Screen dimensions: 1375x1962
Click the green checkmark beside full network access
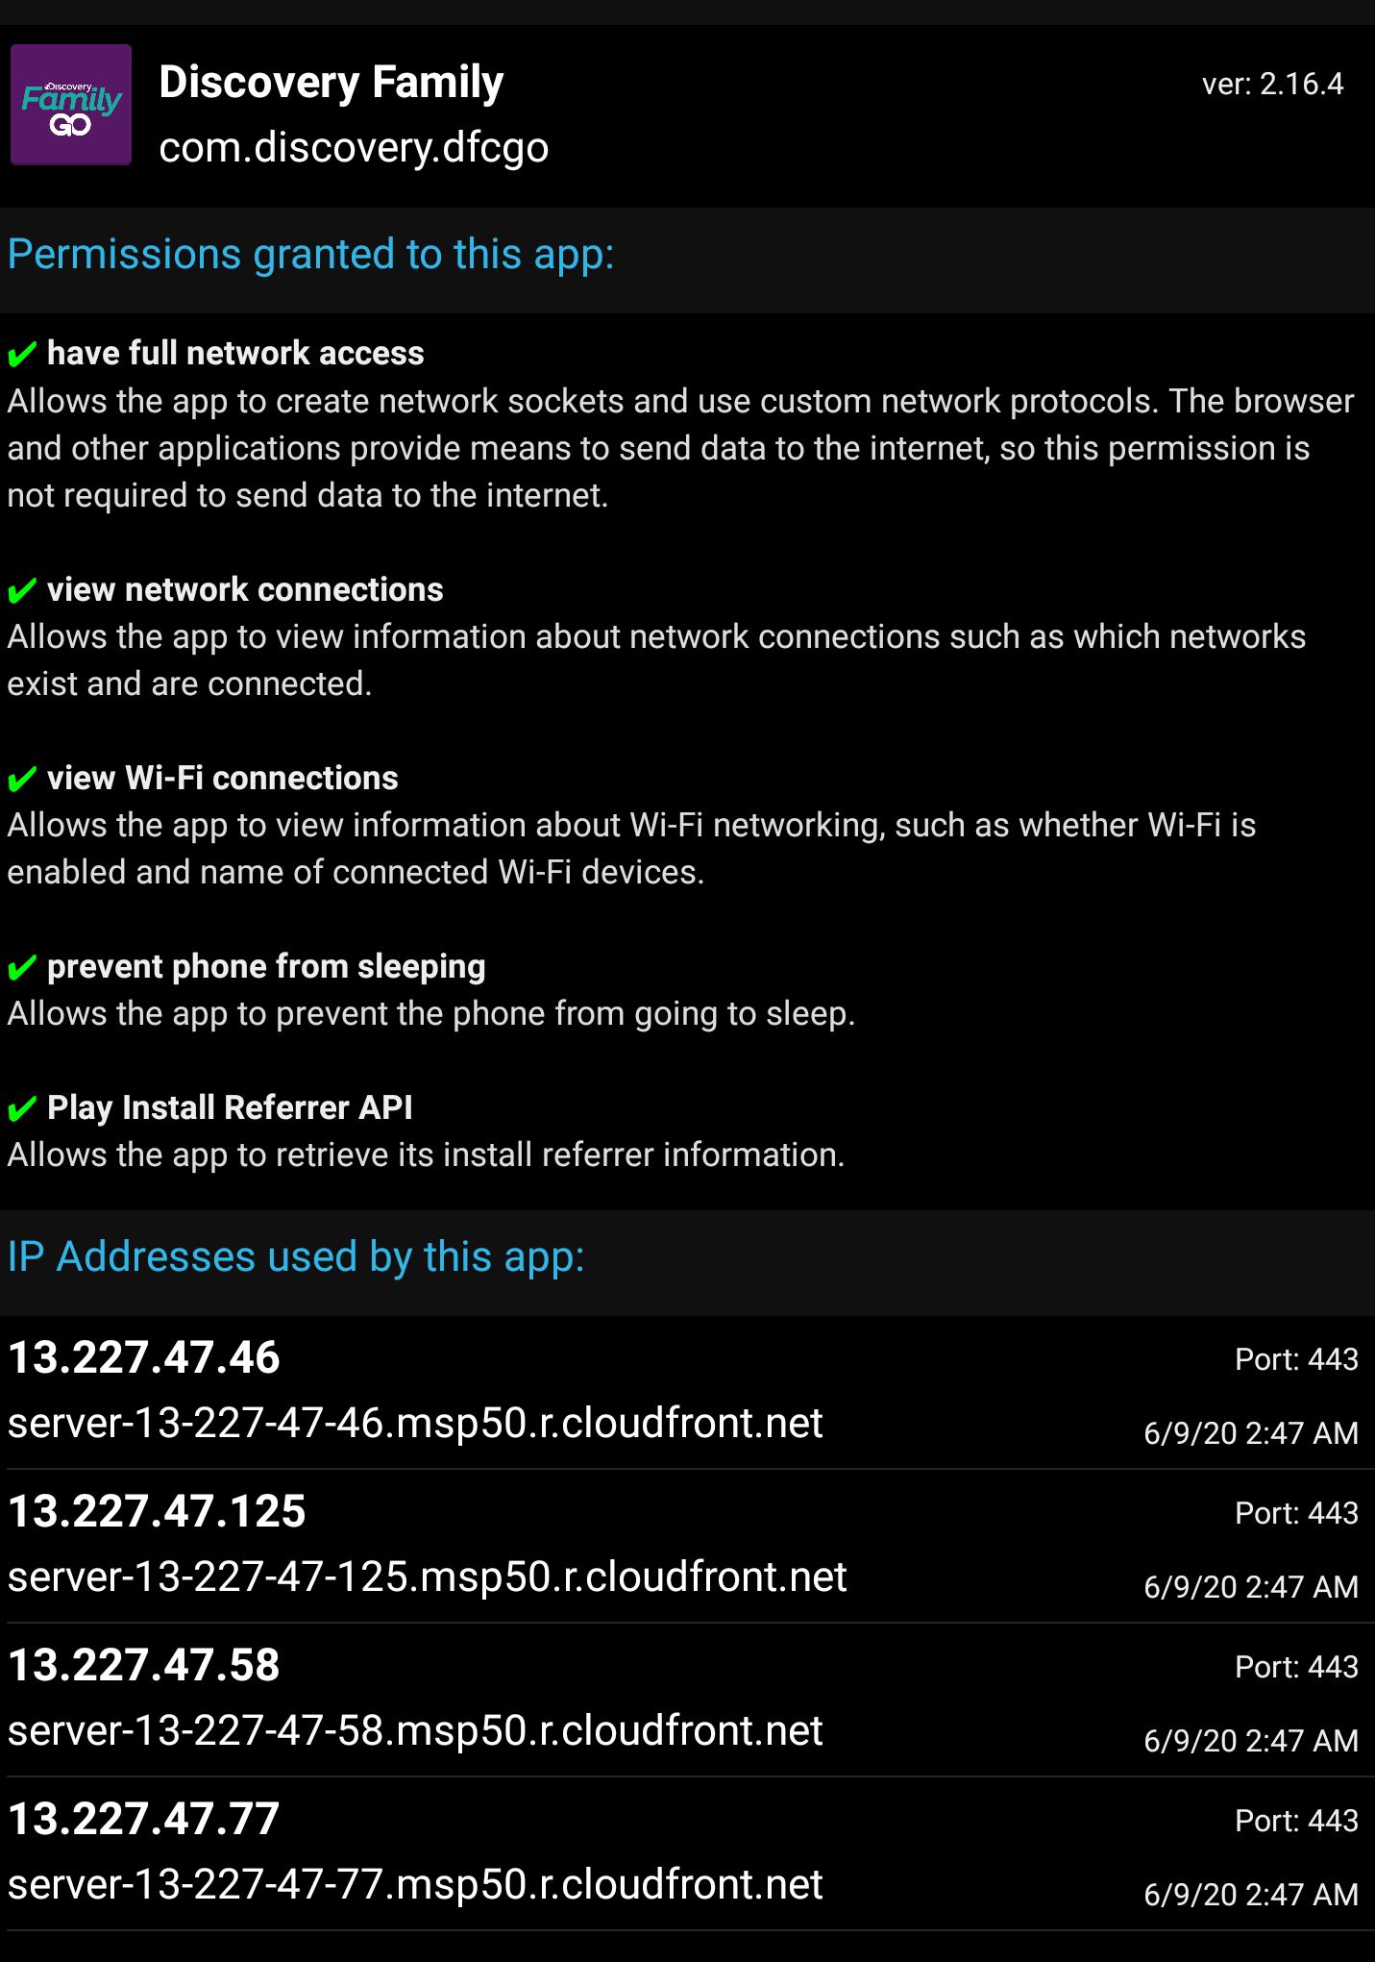point(22,355)
